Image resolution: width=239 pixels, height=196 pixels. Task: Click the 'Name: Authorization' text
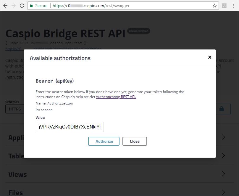(x=54, y=103)
